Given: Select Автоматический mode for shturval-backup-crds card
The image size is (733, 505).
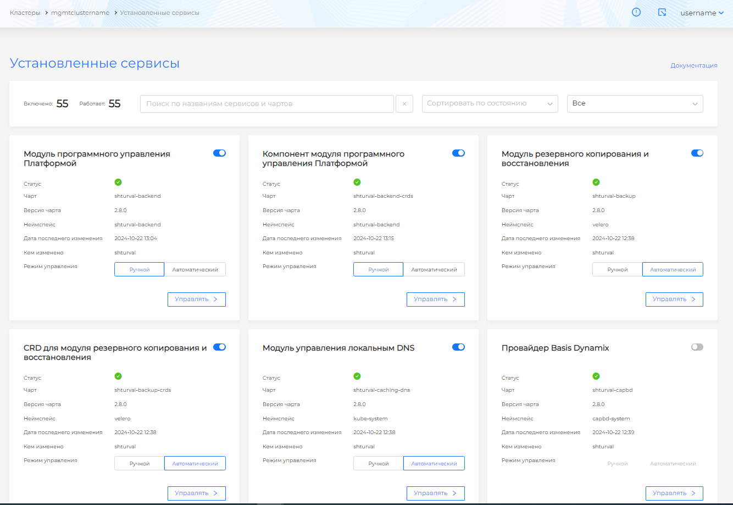Looking at the screenshot, I should tap(195, 463).
